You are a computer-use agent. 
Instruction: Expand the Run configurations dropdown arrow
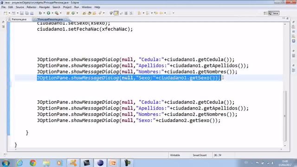(x=52, y=13)
